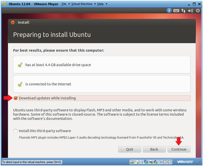Screen dimensions: 203x166
Task: Click the VMware printer status icon
Action: pos(151,162)
